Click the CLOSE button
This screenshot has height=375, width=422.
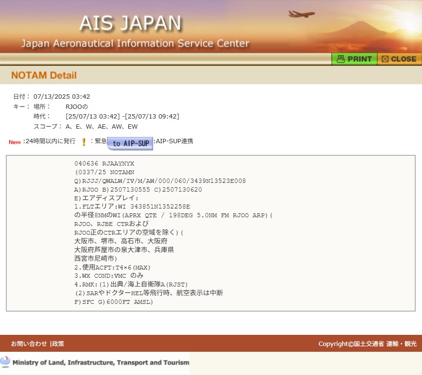tap(399, 59)
